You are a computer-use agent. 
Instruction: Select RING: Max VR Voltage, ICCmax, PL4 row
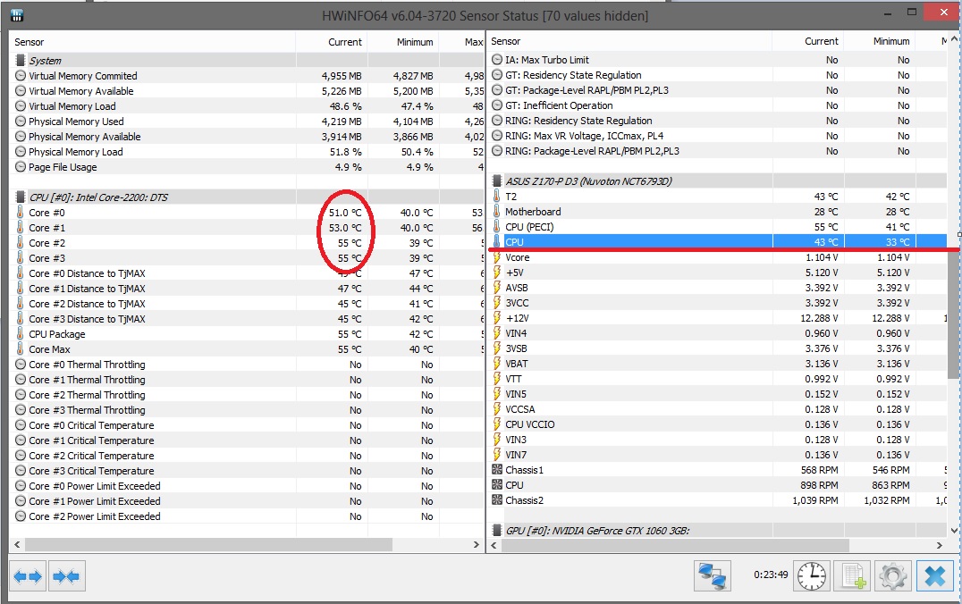pyautogui.click(x=718, y=136)
